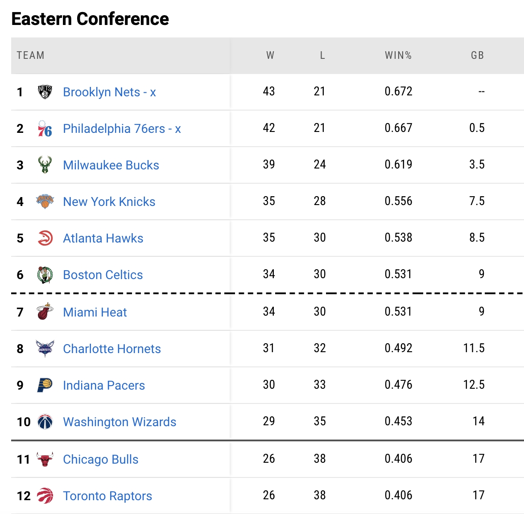The width and height of the screenshot is (524, 514).
Task: Open the Milwaukee Bucks team link
Action: point(111,165)
